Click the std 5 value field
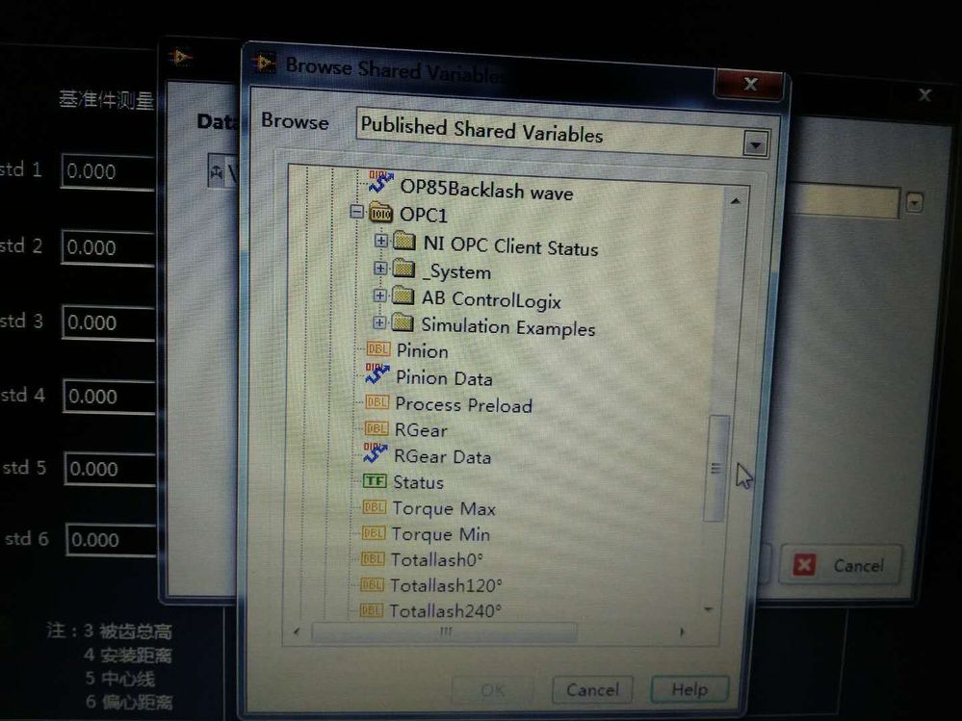 [x=110, y=469]
